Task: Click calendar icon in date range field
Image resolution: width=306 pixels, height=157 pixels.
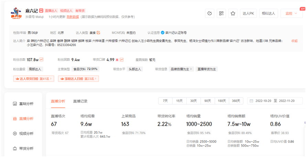Action: (252, 101)
